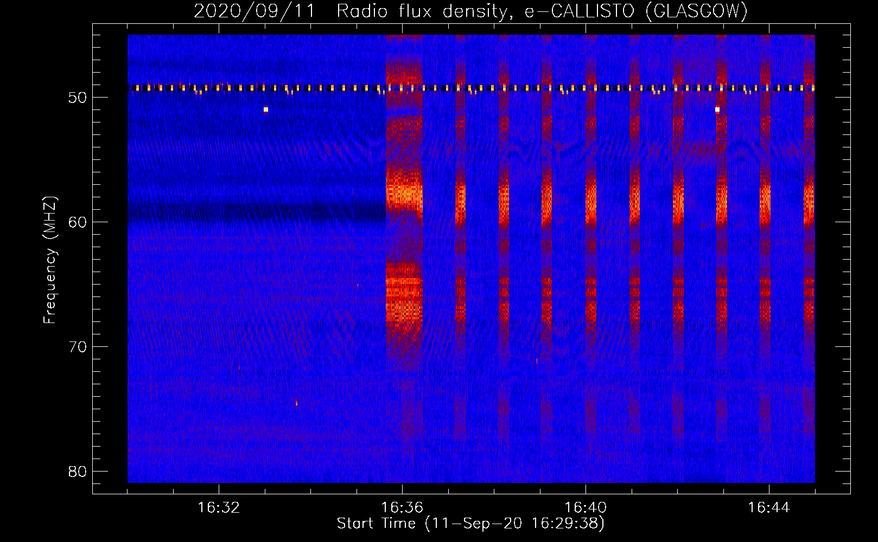Click the '16:32' time tick label
The image size is (878, 542).
(x=218, y=508)
